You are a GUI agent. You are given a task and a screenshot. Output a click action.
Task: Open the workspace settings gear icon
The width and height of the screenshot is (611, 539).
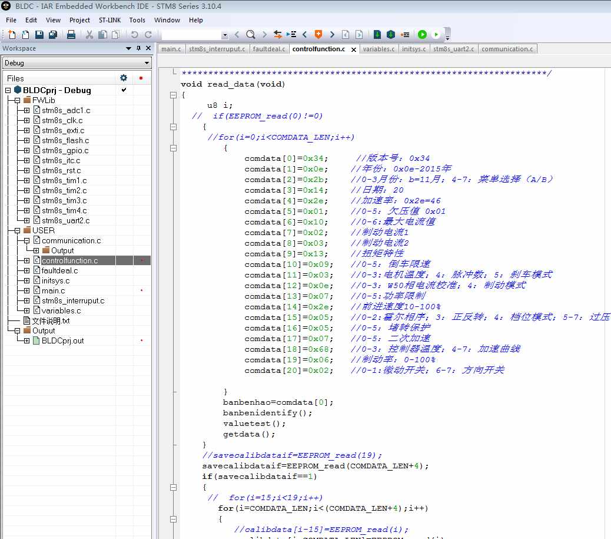124,78
